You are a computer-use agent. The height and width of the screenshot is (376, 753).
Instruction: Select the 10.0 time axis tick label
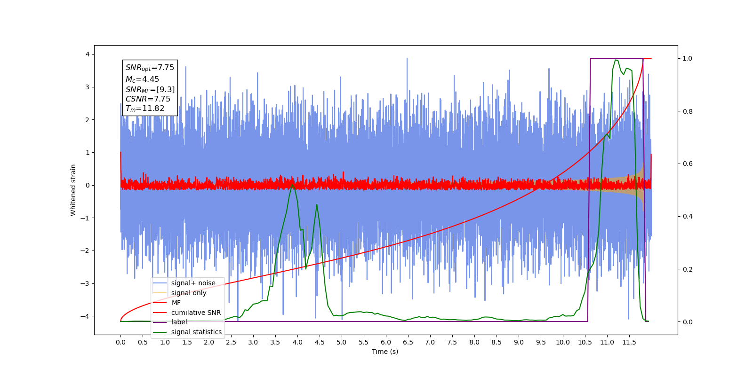pos(563,342)
